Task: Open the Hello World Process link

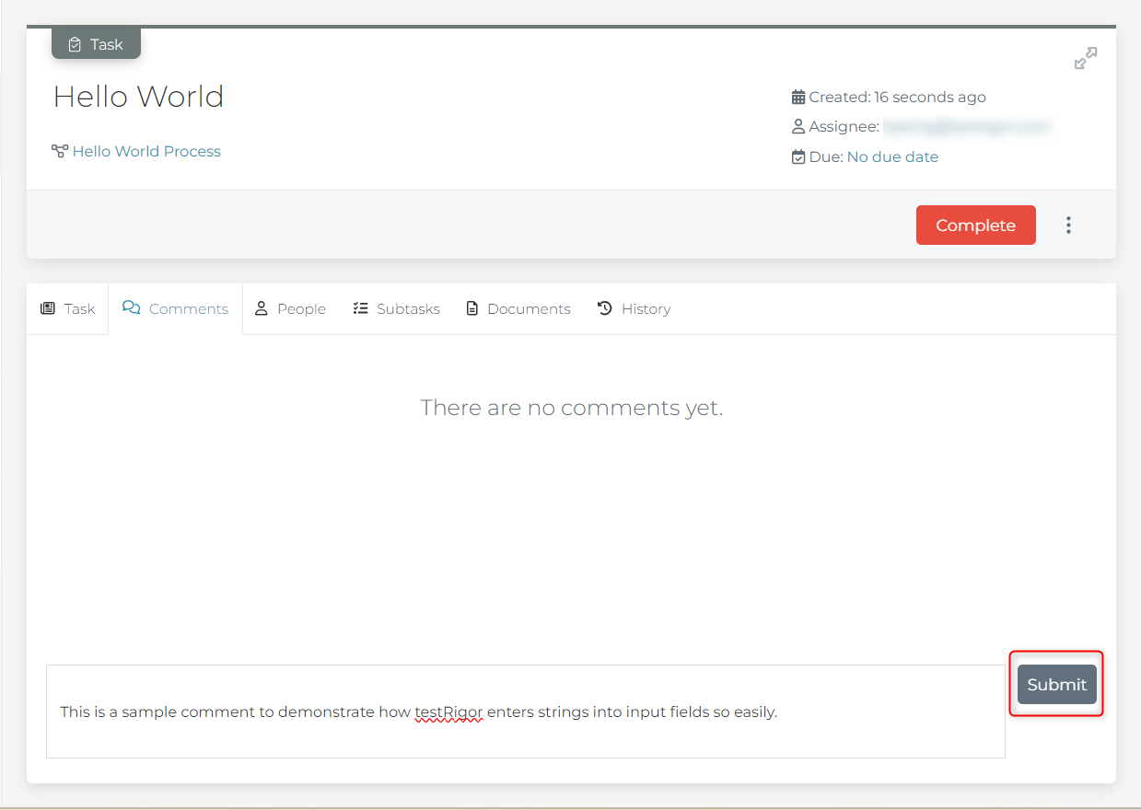Action: tap(146, 151)
